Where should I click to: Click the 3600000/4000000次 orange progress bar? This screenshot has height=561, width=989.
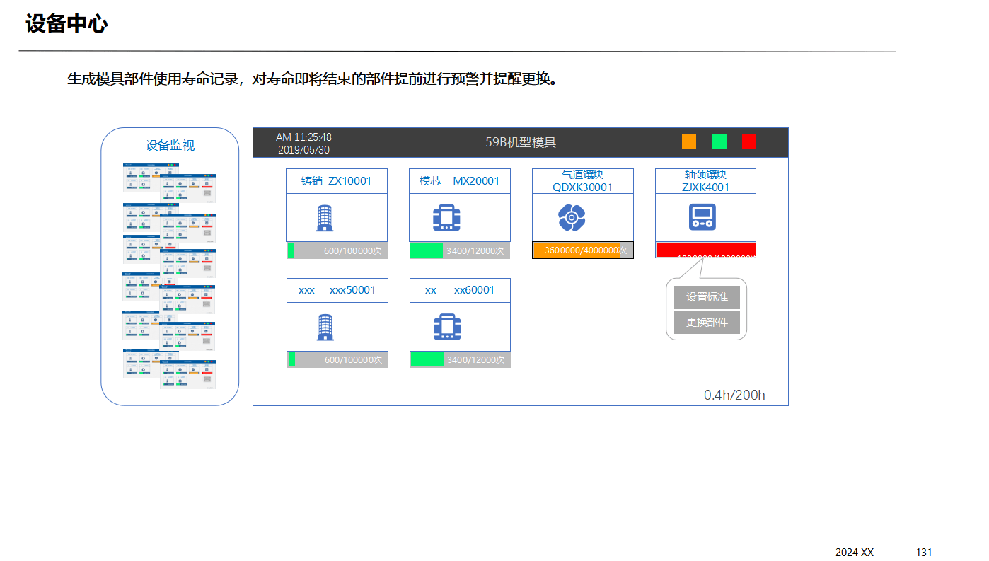pos(583,250)
